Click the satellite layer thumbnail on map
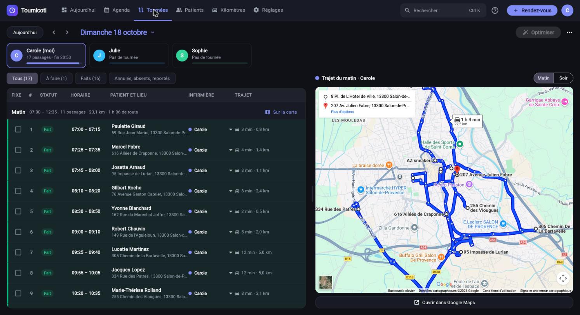The height and width of the screenshot is (315, 580). pos(326,282)
